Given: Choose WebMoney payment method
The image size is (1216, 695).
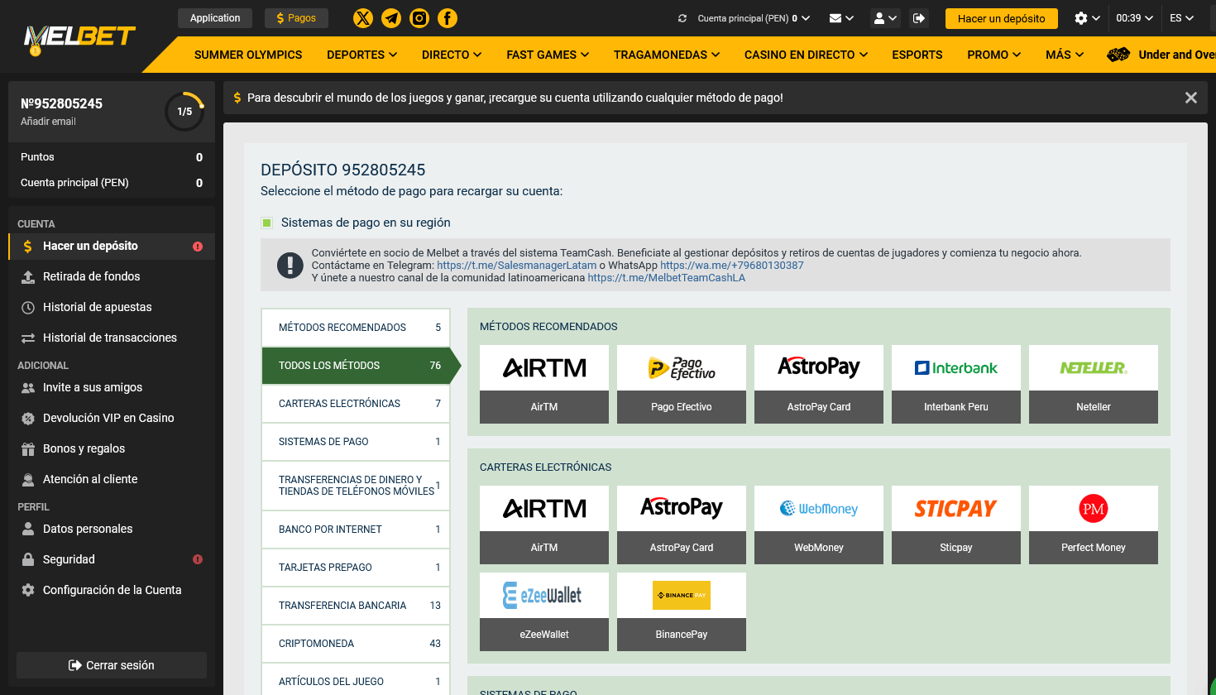Looking at the screenshot, I should coord(819,525).
